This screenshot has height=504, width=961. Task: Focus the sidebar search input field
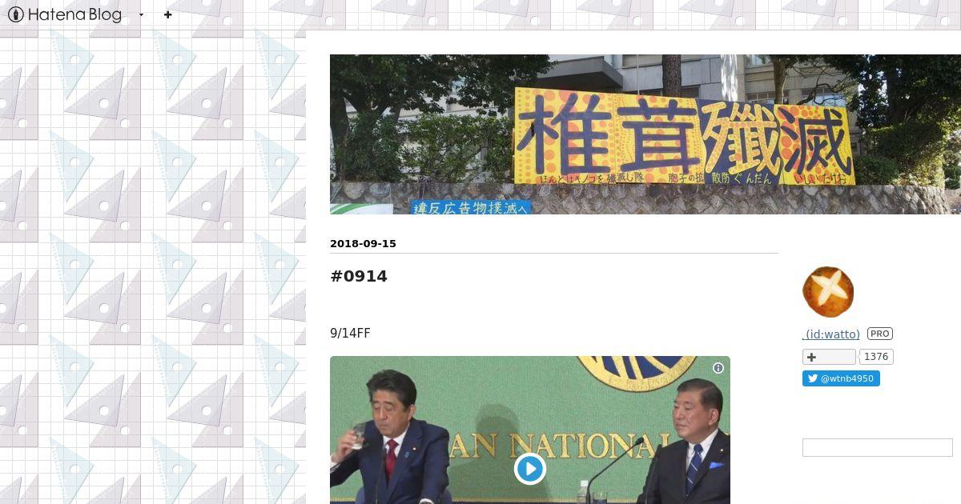click(x=878, y=447)
